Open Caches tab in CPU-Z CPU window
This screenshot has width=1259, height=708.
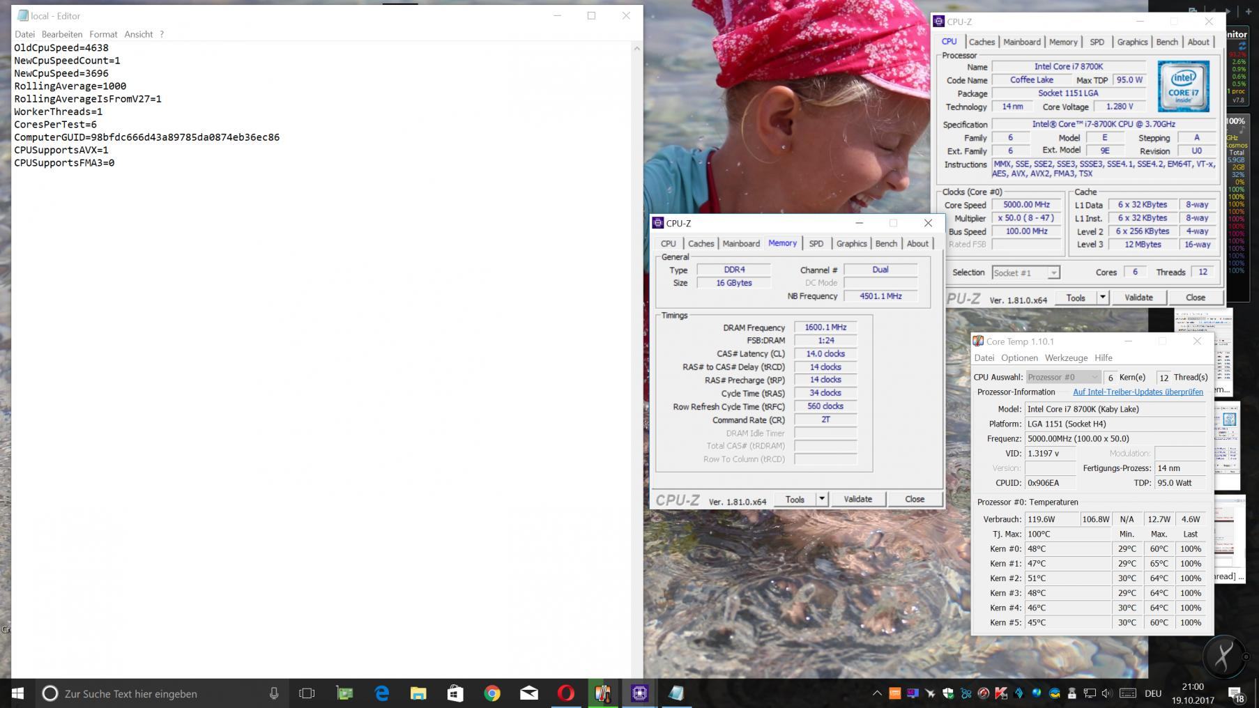[x=982, y=42]
